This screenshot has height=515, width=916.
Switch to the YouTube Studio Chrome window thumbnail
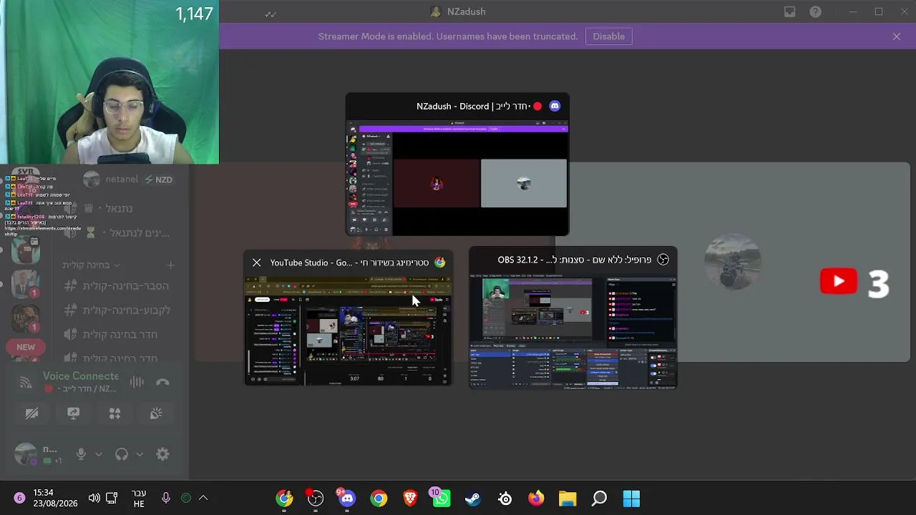click(348, 318)
